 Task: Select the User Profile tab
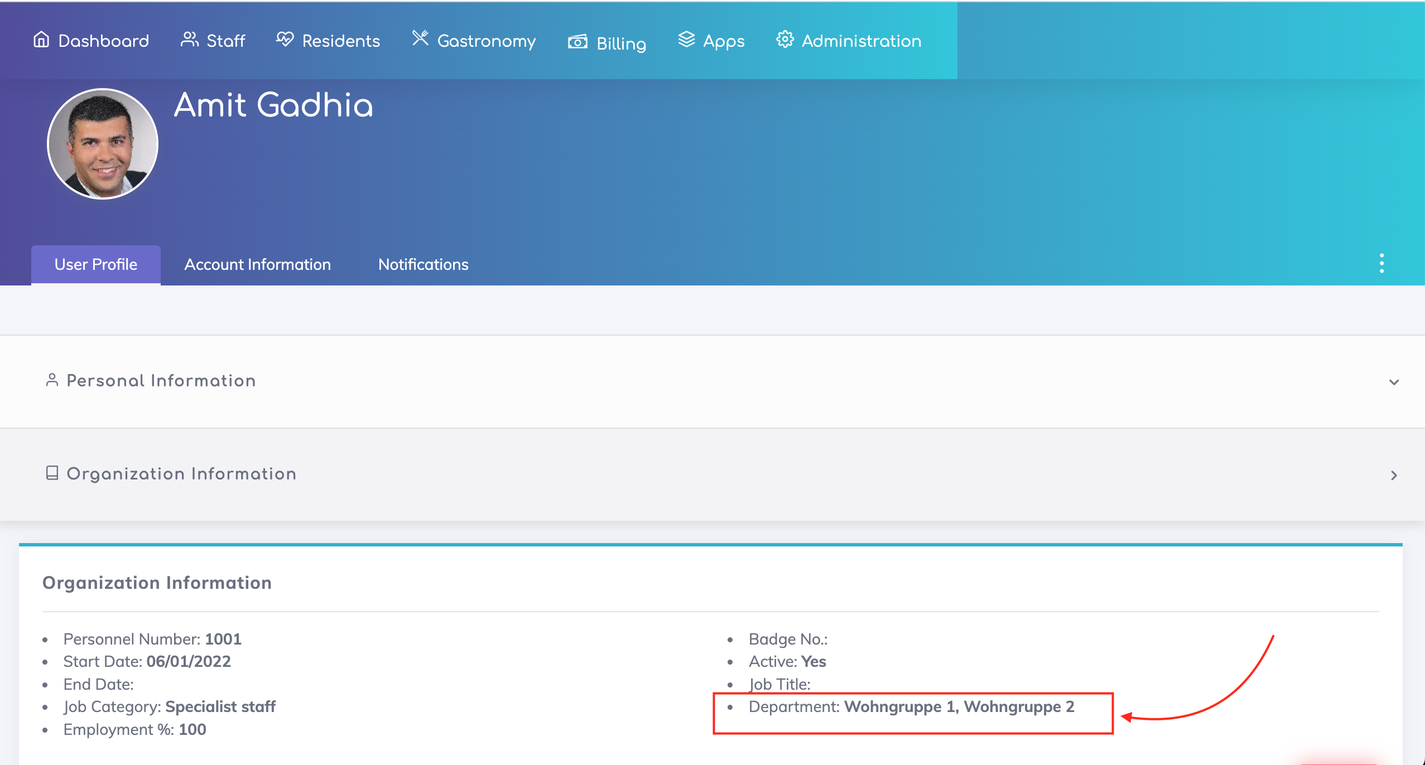[x=96, y=264]
